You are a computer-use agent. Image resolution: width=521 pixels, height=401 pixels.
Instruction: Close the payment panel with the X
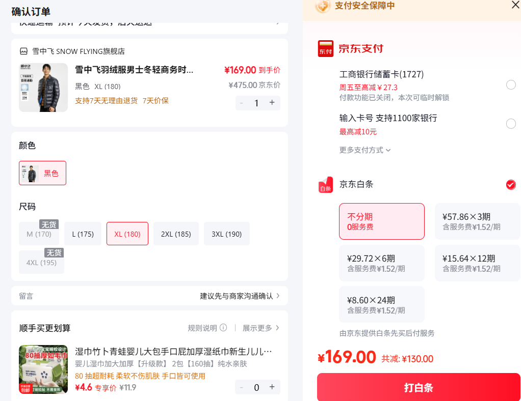pyautogui.click(x=515, y=5)
